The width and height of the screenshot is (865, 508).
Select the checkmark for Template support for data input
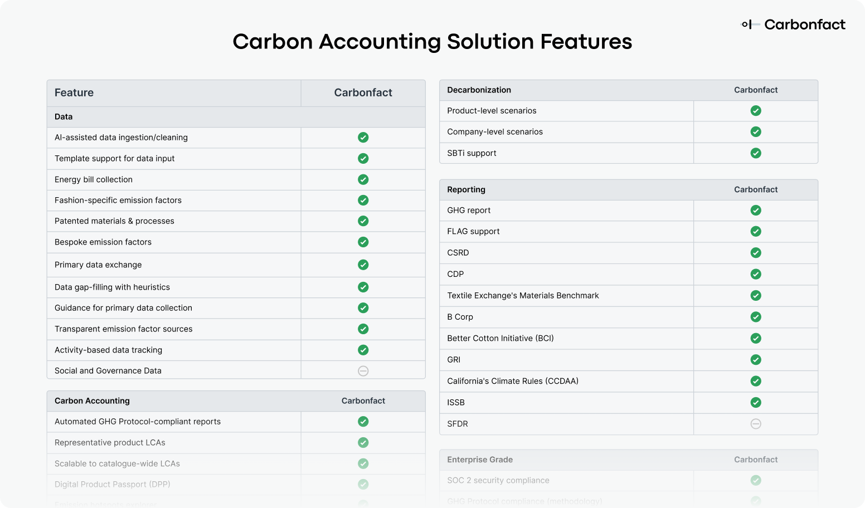[x=363, y=159]
